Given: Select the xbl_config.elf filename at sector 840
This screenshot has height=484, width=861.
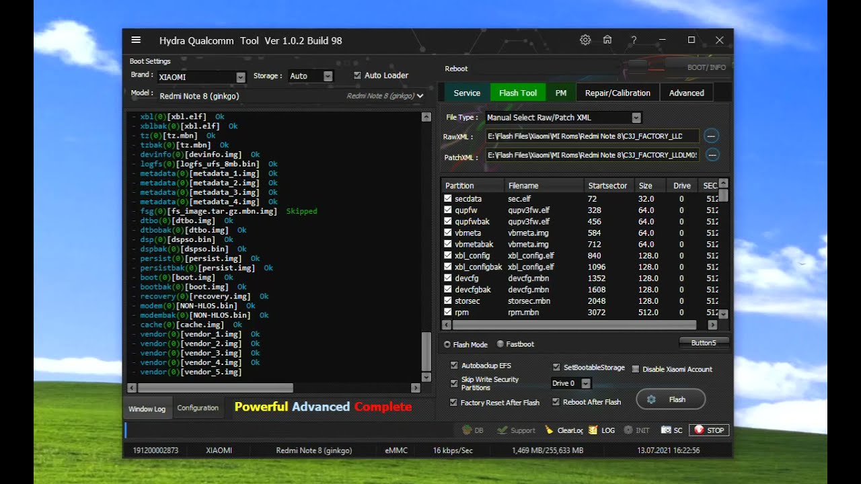Looking at the screenshot, I should 531,255.
